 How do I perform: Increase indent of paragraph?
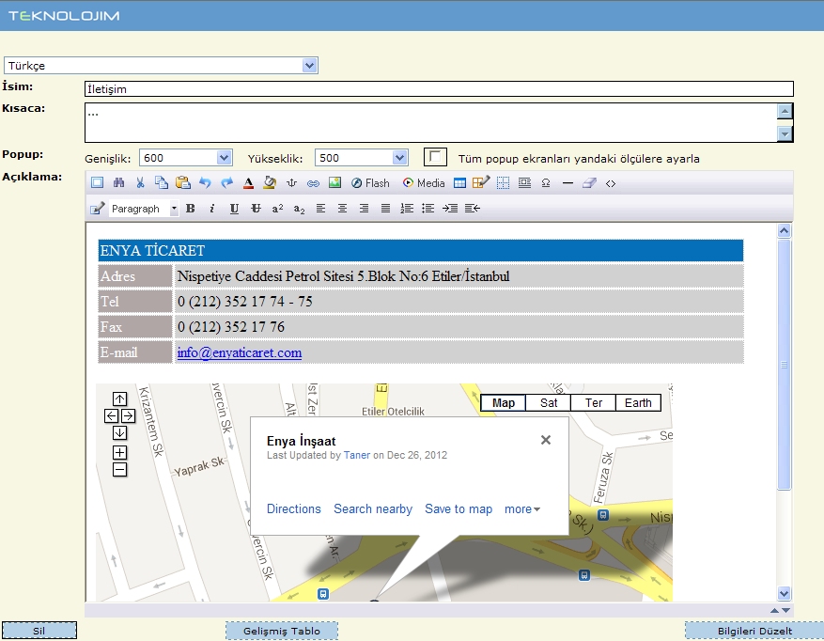[x=450, y=209]
